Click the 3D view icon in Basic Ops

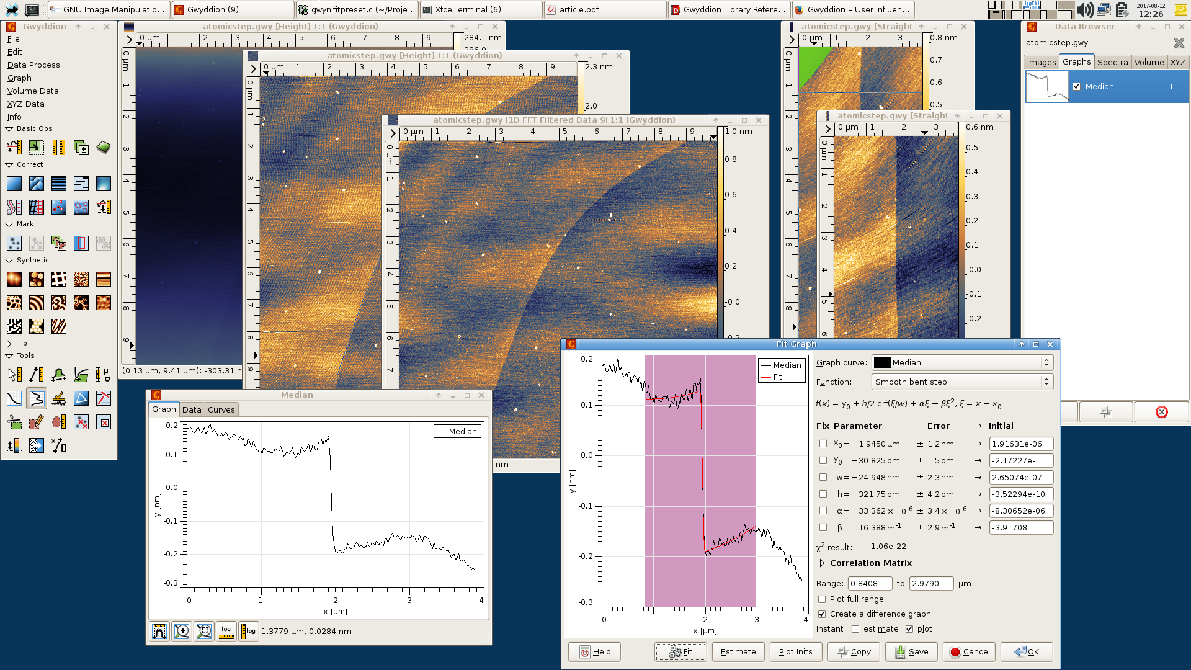pyautogui.click(x=104, y=147)
